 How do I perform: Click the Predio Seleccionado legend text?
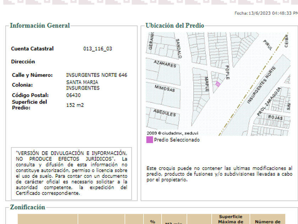coord(177,140)
